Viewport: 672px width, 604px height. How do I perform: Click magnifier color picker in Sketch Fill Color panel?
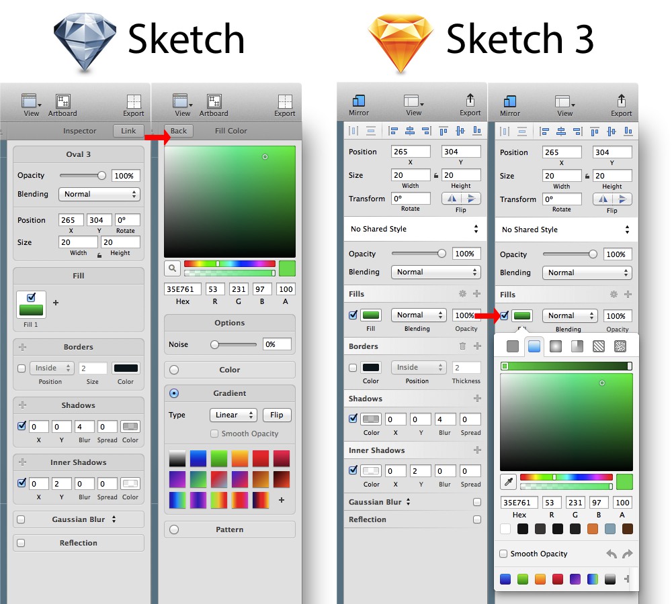point(172,268)
